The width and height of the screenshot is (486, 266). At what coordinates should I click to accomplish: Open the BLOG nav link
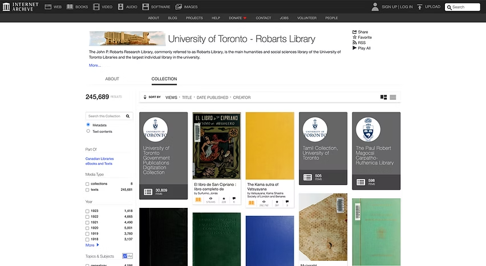[172, 18]
